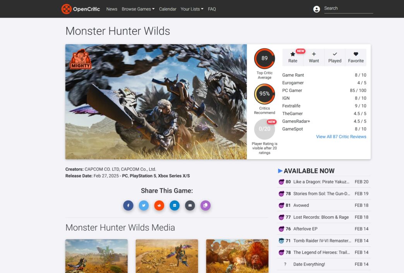Share the game on Reddit
The width and height of the screenshot is (404, 273).
pos(159,205)
